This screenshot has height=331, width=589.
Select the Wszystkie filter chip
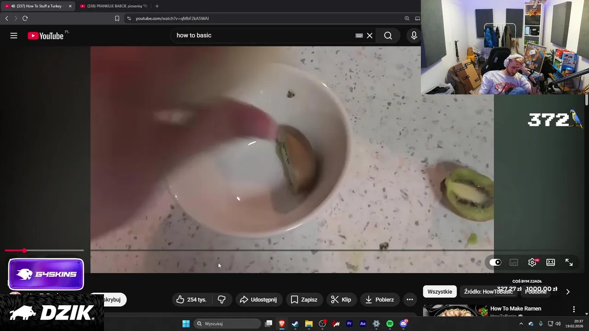tap(440, 291)
